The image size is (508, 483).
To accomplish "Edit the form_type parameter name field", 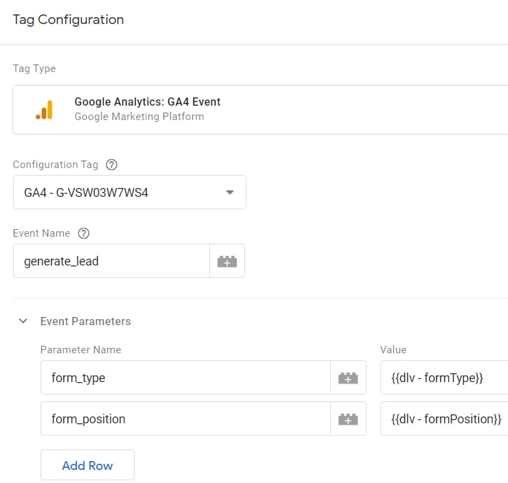I will pos(184,378).
